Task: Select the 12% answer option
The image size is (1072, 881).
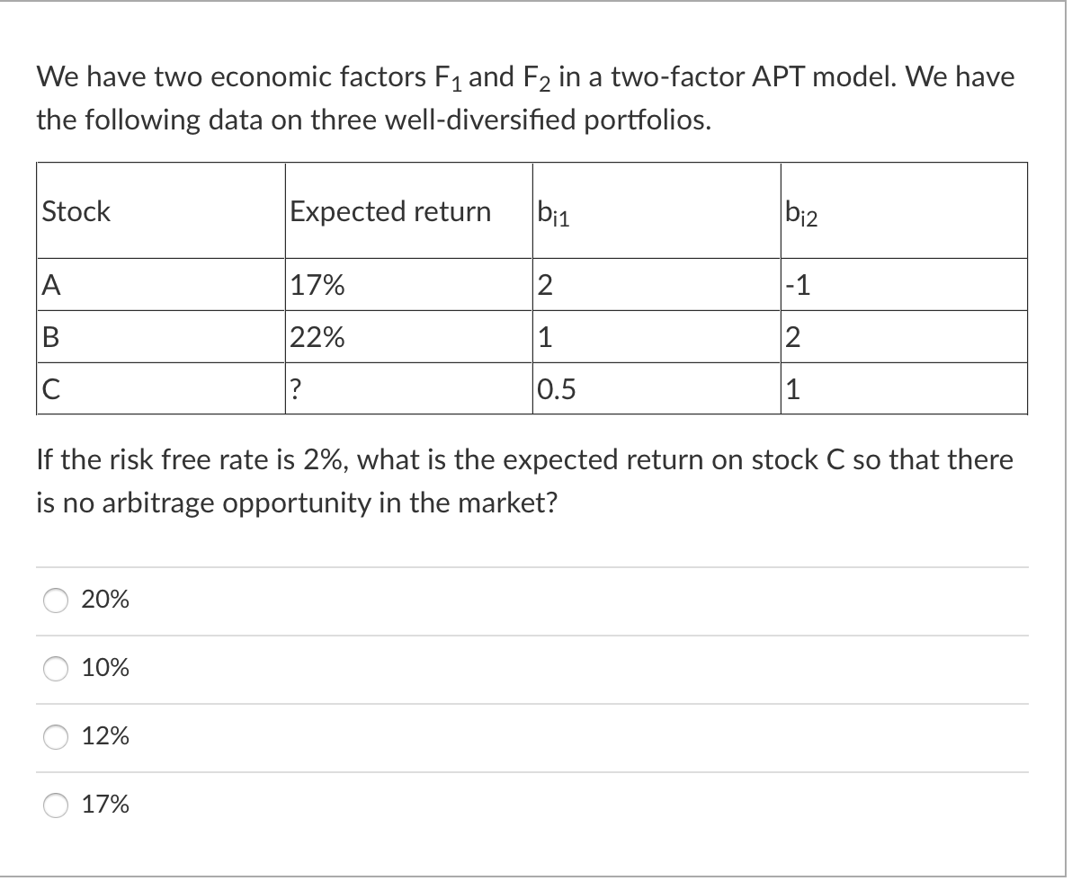Action: pos(55,736)
